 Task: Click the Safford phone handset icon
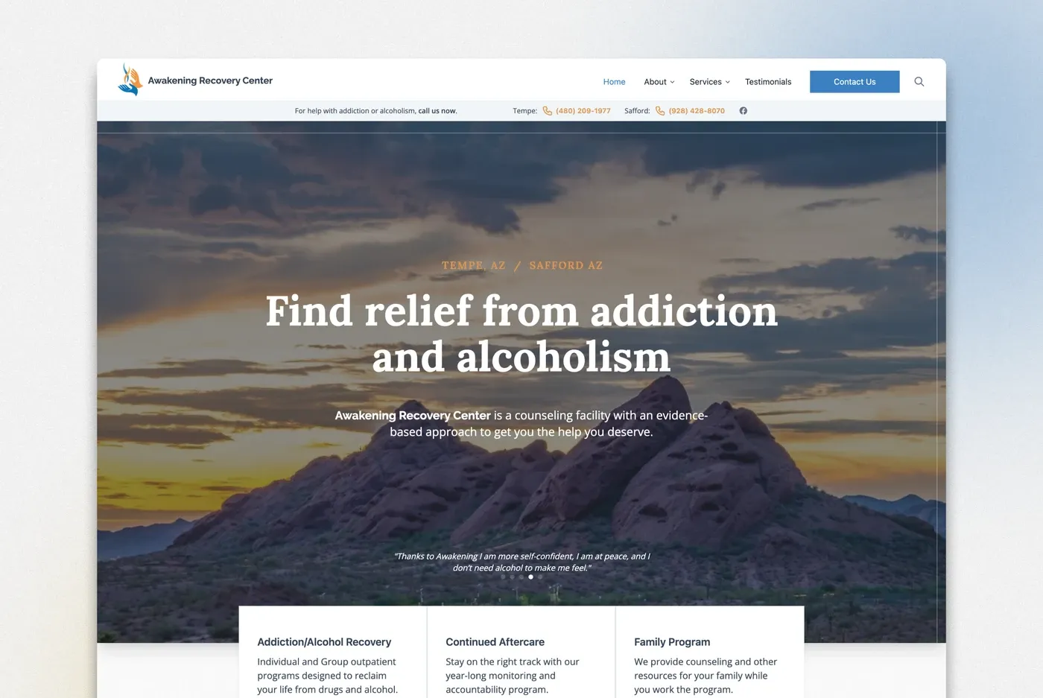point(660,111)
